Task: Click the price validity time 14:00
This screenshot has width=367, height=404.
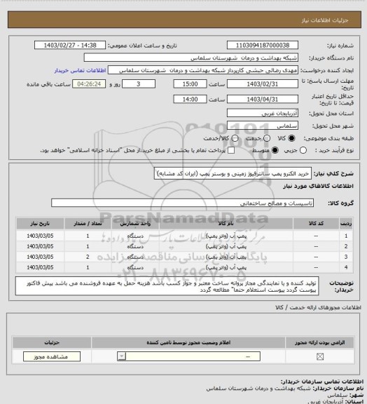Action: (190, 99)
